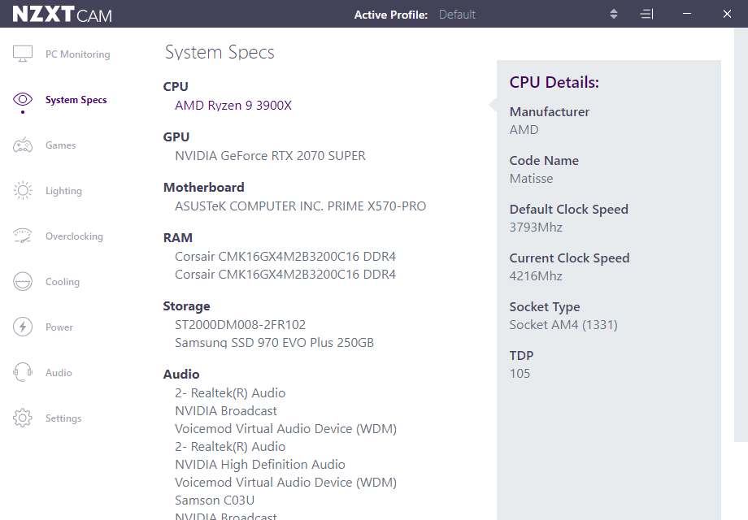Viewport: 748px width, 520px height.
Task: Choose the ST2000DM008-2FR102 storage drive
Action: 240,325
